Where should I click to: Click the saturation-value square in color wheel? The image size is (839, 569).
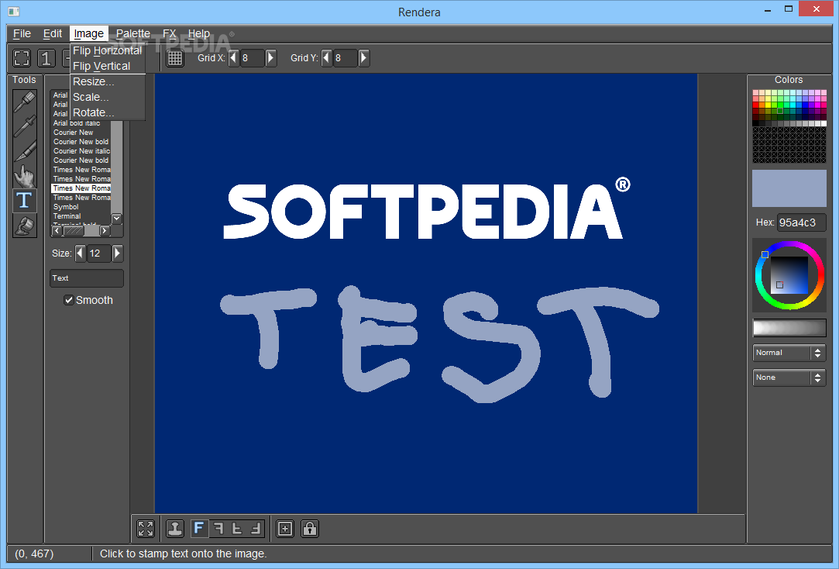coord(789,274)
